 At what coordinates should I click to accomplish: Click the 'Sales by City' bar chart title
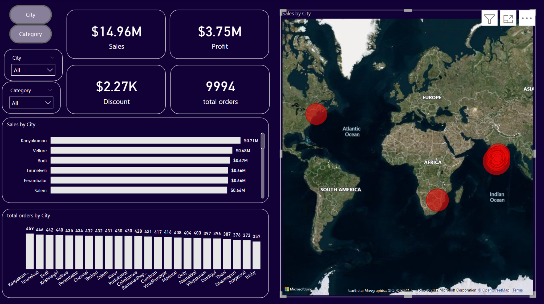tap(21, 124)
